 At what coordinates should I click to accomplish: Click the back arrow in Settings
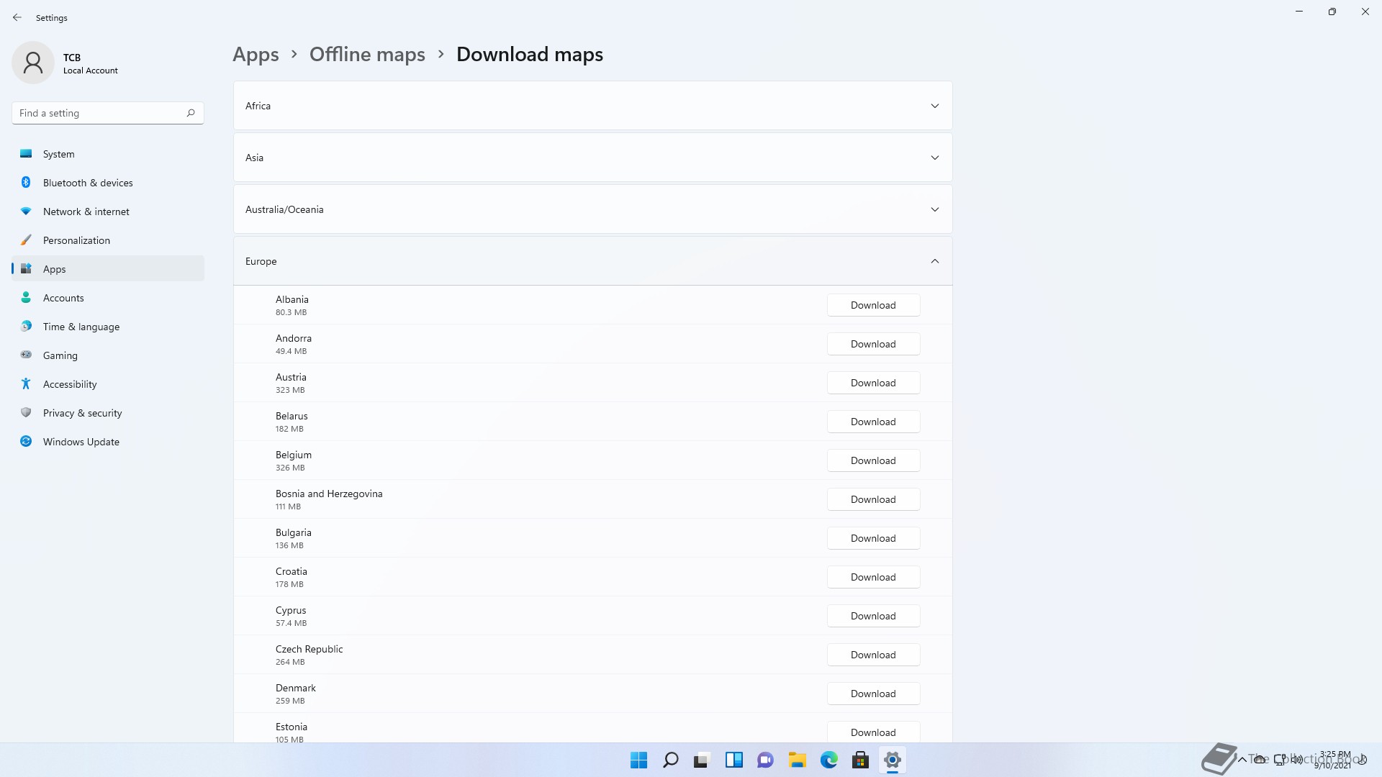17,17
